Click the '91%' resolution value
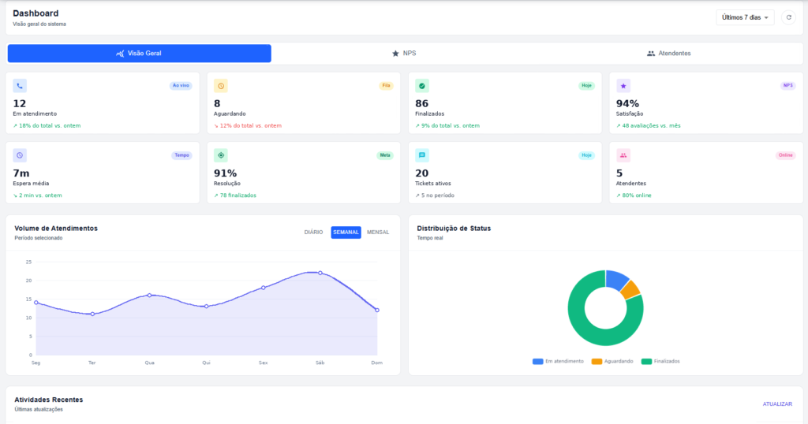Image resolution: width=808 pixels, height=424 pixels. 225,173
